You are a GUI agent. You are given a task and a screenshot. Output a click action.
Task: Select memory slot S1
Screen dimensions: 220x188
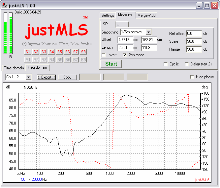click(28, 52)
